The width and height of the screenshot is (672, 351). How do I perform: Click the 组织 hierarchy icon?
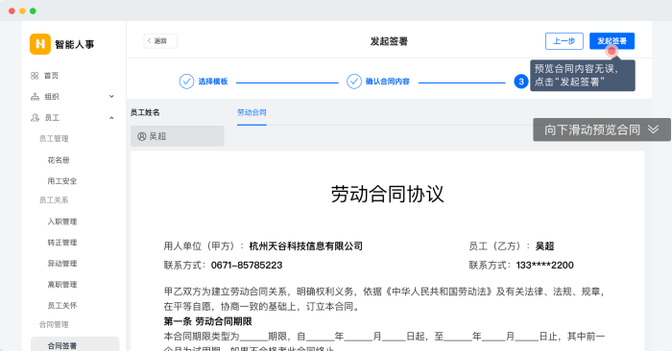coord(35,97)
